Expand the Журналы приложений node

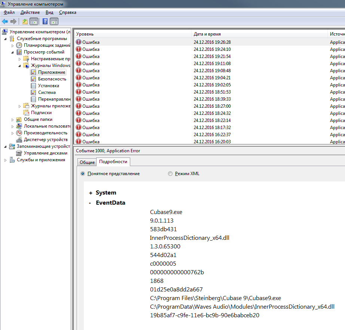coord(19,106)
